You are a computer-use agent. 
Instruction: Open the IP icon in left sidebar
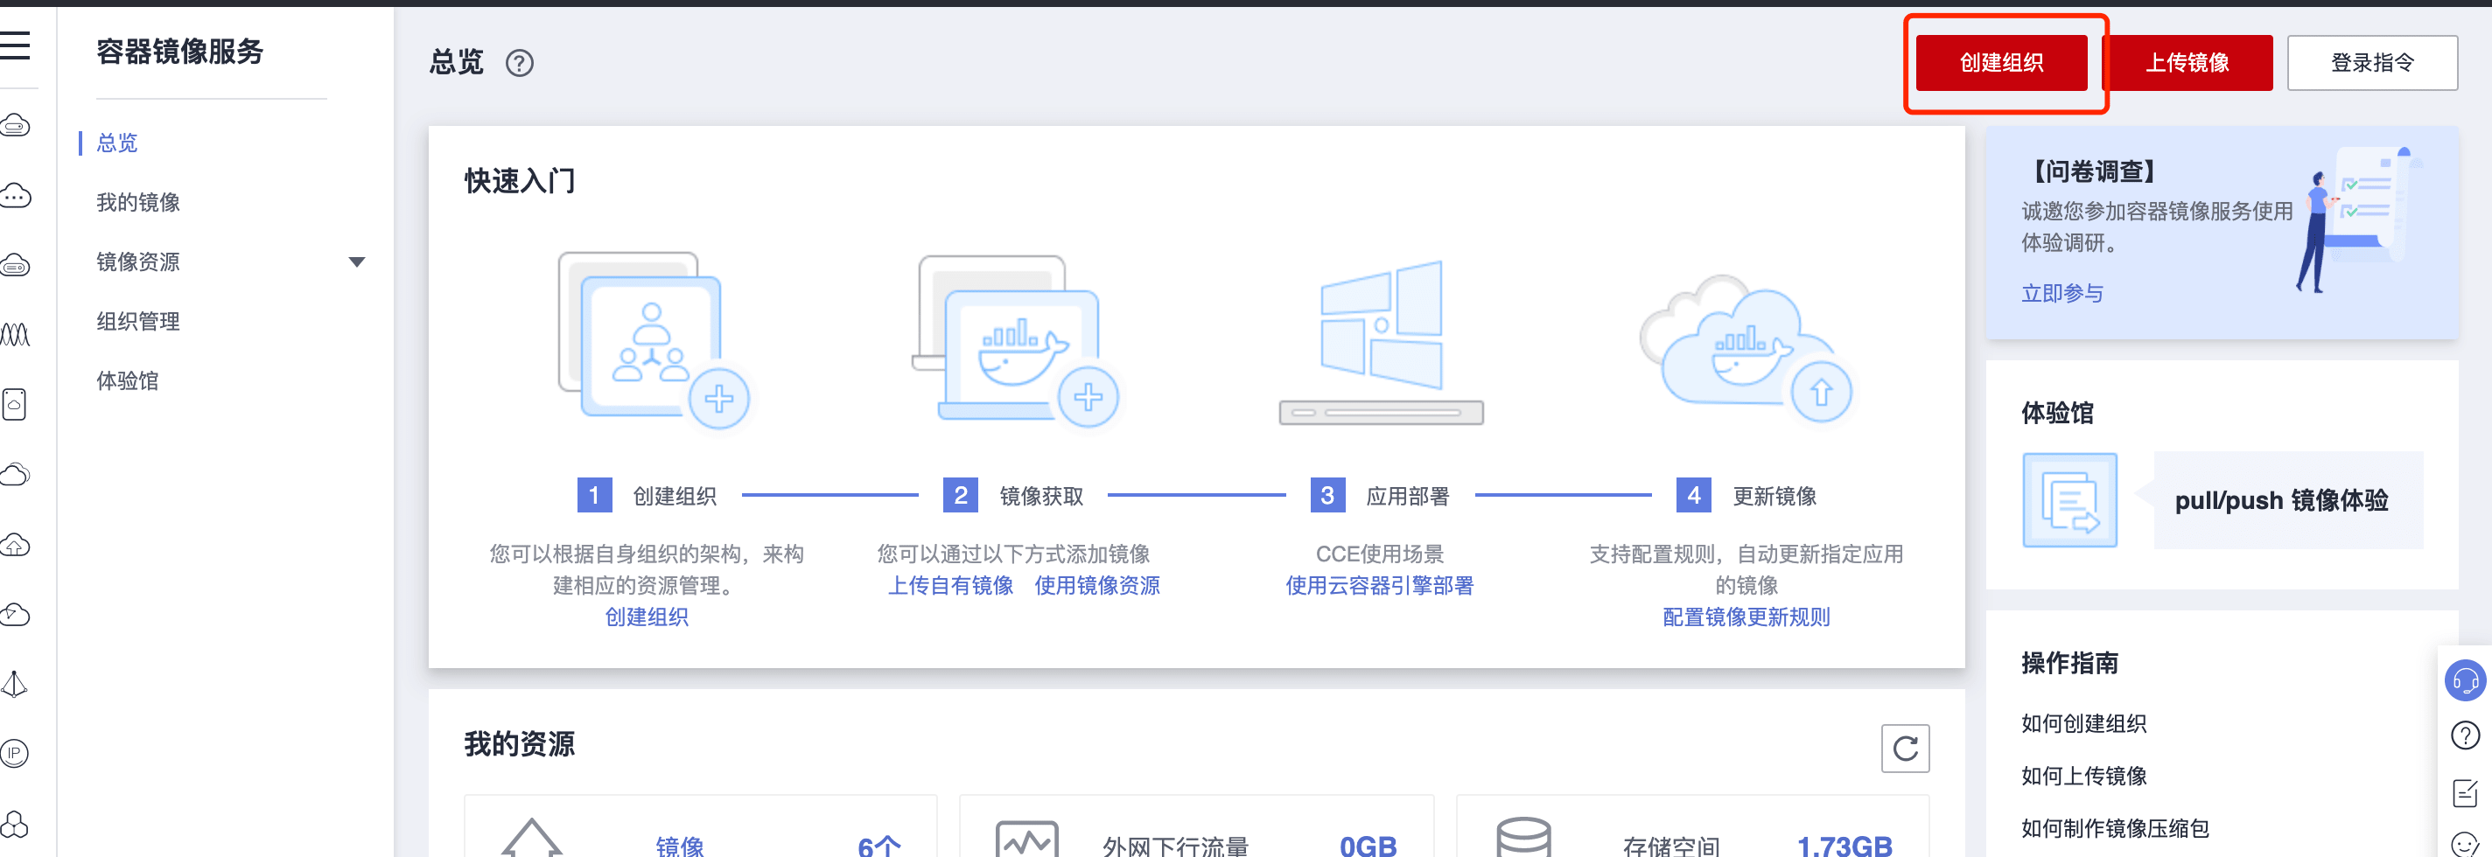(15, 753)
